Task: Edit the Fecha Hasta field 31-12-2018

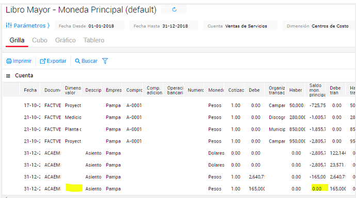Action: pyautogui.click(x=164, y=26)
